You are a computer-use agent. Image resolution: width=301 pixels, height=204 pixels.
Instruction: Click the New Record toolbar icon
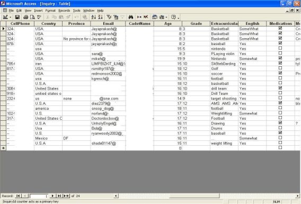[139, 17]
